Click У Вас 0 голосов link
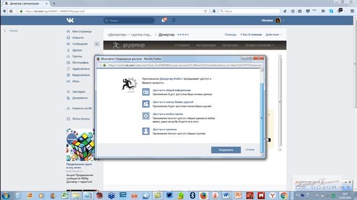This screenshot has height=200, width=357. tap(251, 34)
